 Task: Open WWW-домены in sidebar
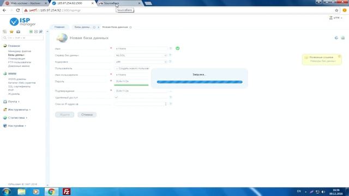point(17,79)
